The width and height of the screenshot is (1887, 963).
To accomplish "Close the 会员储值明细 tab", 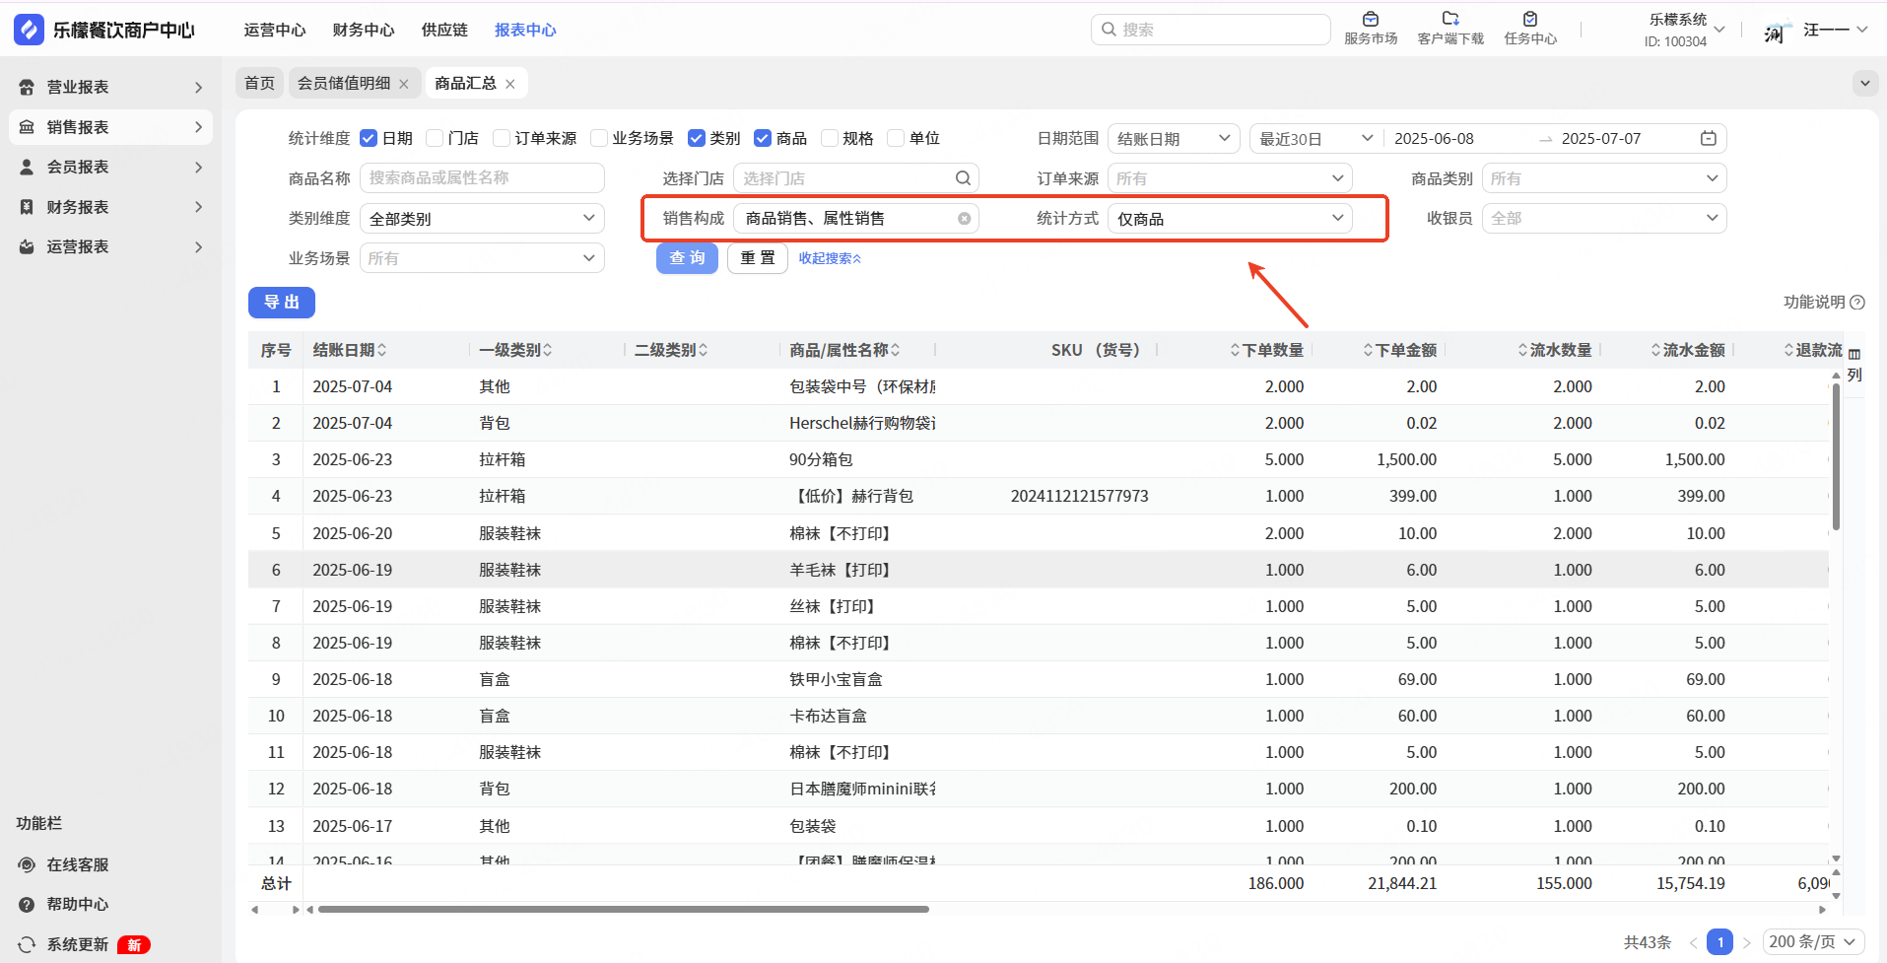I will pyautogui.click(x=404, y=84).
